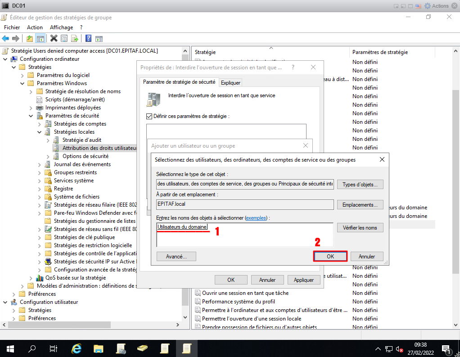Click the 'Vérifier les noms' button
The height and width of the screenshot is (357, 460).
[x=360, y=228]
